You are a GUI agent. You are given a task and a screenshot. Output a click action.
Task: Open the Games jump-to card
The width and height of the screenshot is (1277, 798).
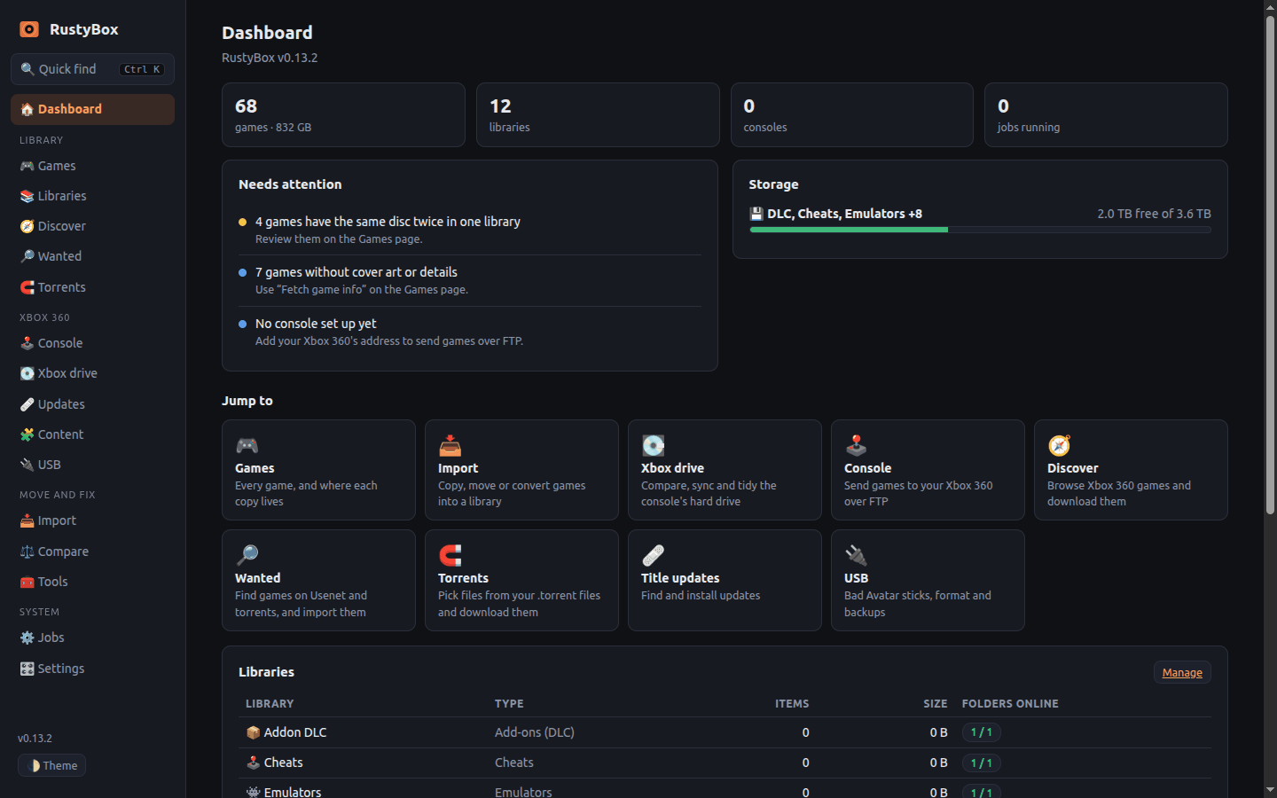point(318,470)
